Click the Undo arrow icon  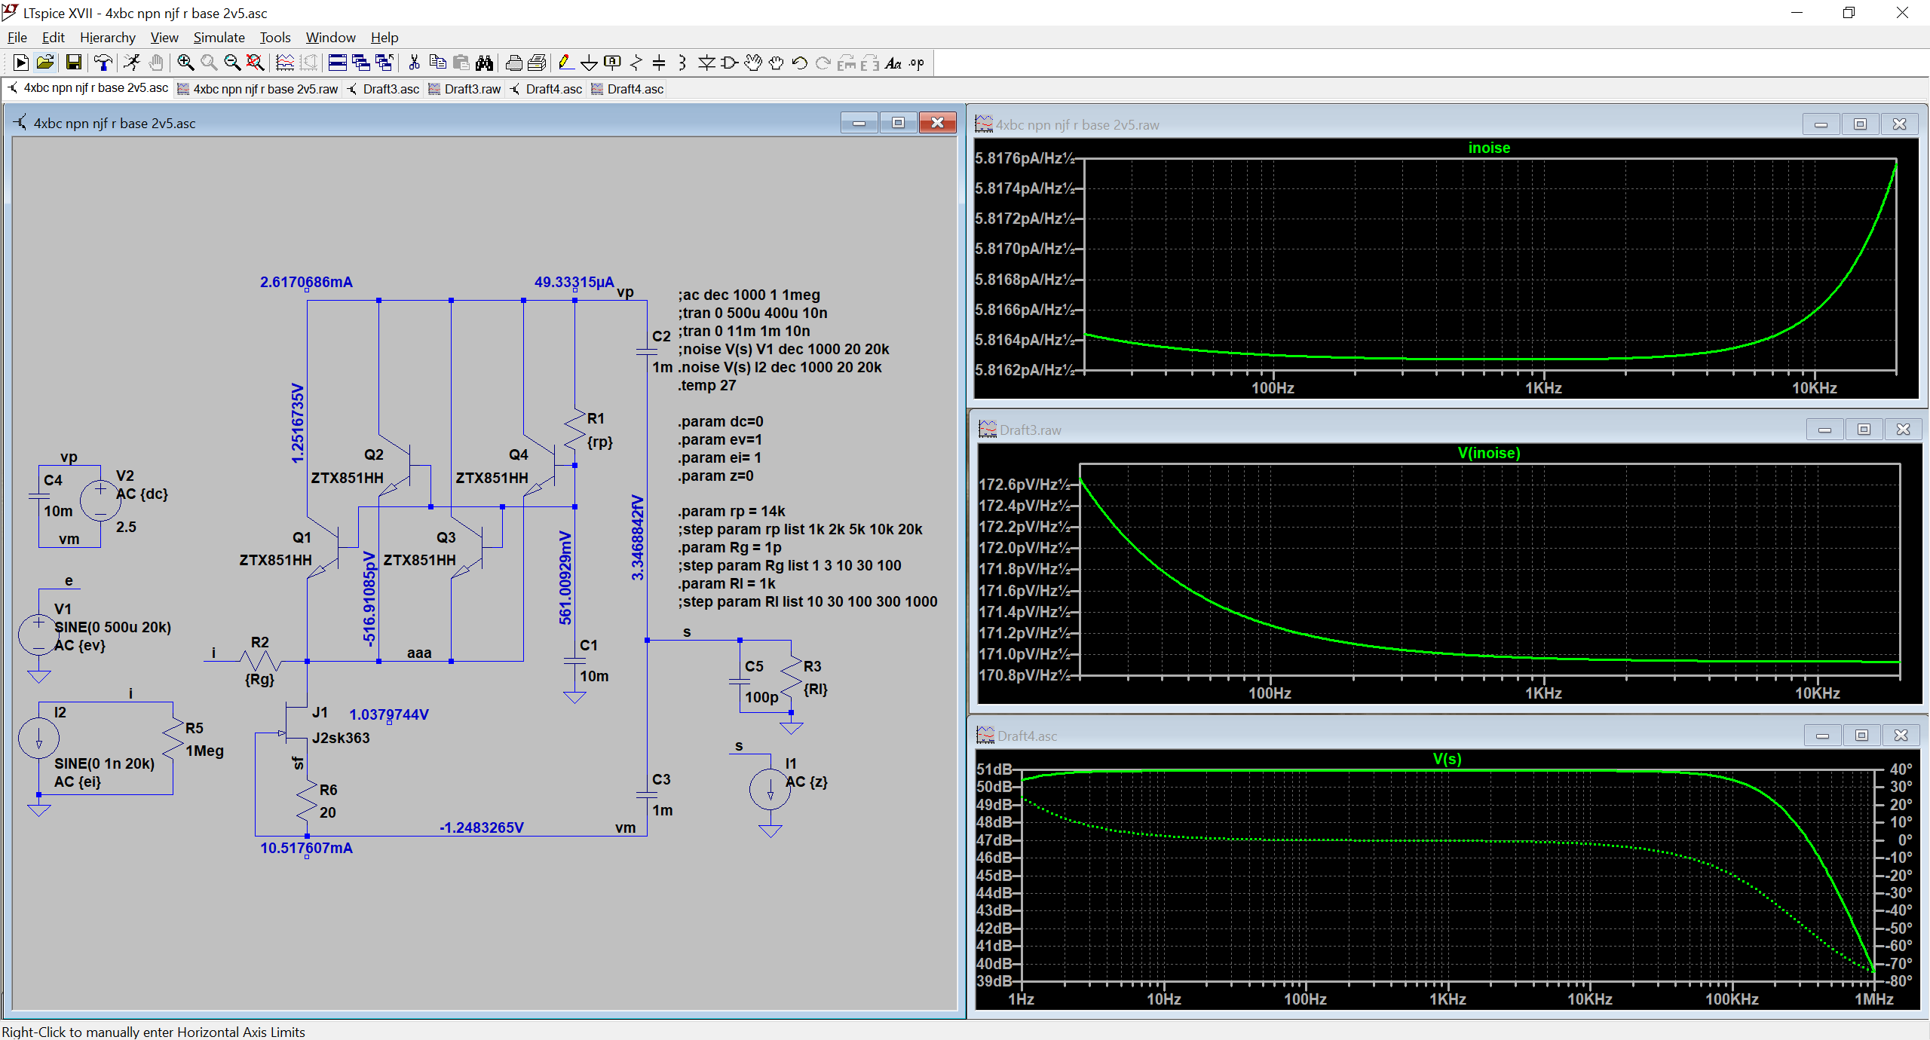[x=800, y=63]
